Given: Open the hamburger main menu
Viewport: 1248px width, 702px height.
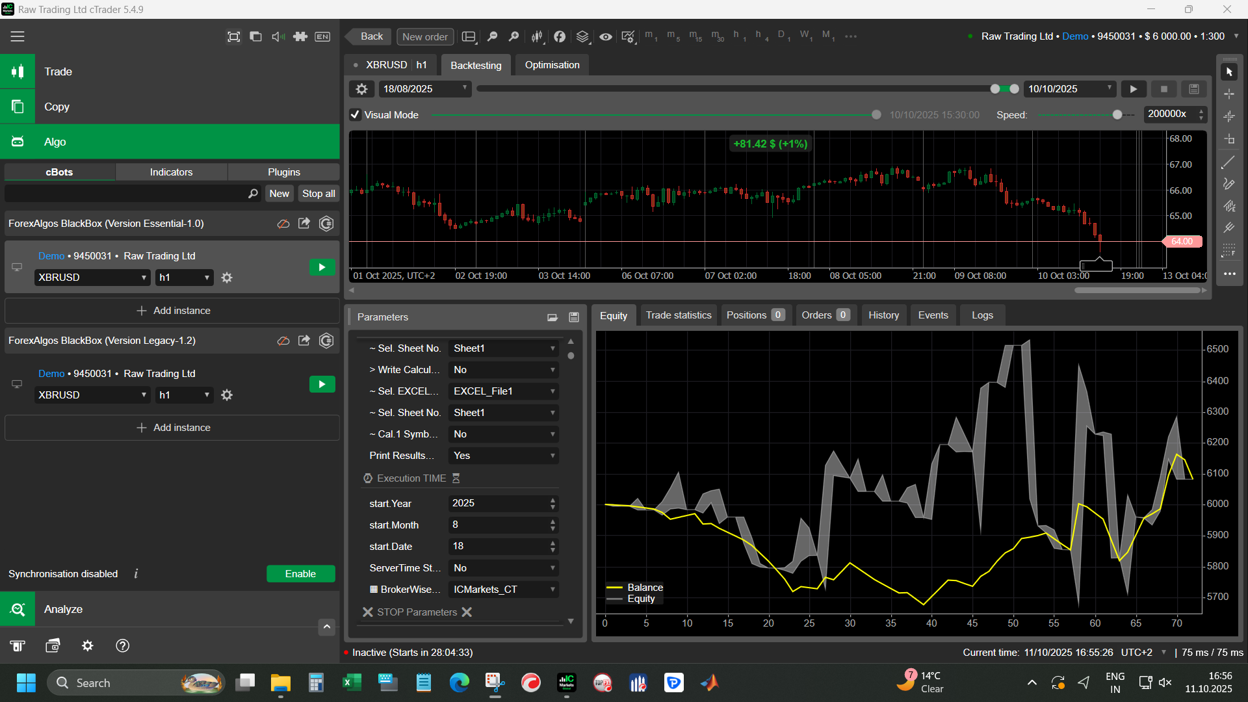Looking at the screenshot, I should point(18,36).
